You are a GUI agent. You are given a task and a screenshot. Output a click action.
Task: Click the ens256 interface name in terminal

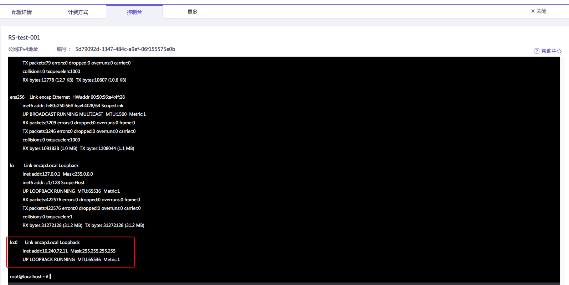(17, 97)
